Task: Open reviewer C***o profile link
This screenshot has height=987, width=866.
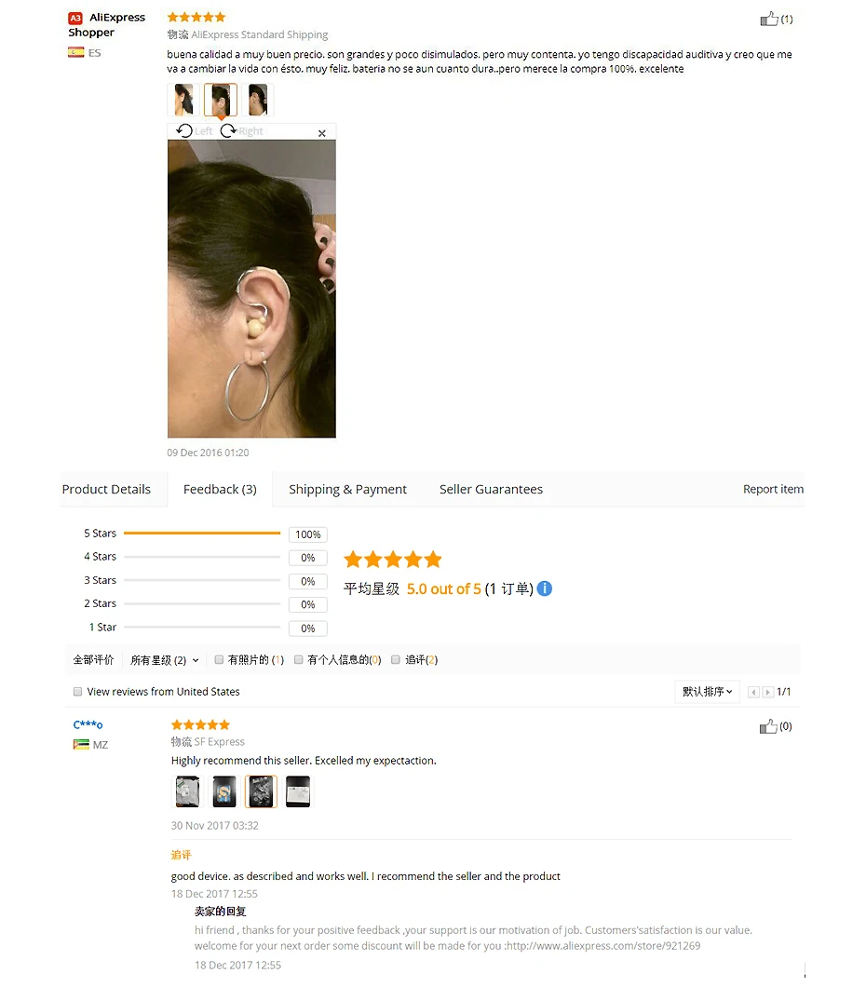Action: (88, 725)
